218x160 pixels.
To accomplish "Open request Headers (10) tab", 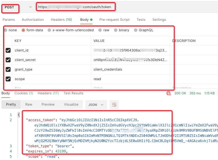I will [x=61, y=20].
